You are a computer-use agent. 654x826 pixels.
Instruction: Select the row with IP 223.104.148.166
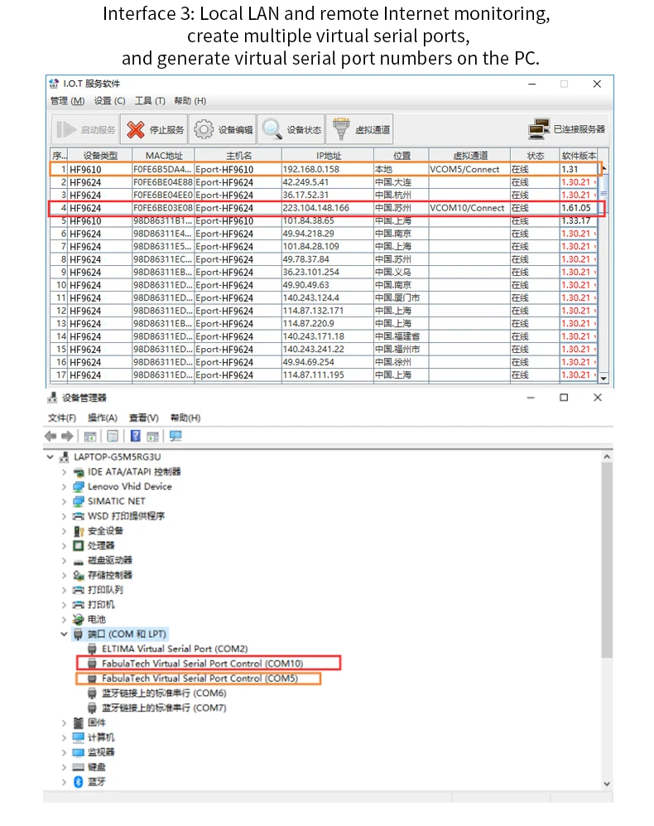coord(326,208)
